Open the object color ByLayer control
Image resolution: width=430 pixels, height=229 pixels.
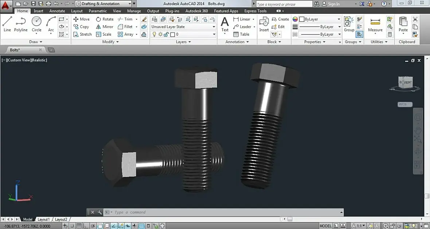click(x=320, y=19)
